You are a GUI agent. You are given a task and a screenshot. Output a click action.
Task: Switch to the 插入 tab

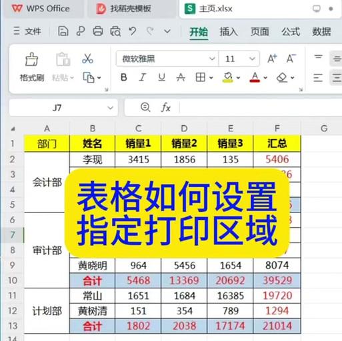click(x=229, y=32)
